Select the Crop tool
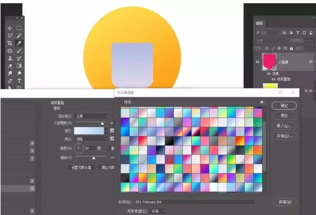The height and width of the screenshot is (215, 316). coord(10,43)
